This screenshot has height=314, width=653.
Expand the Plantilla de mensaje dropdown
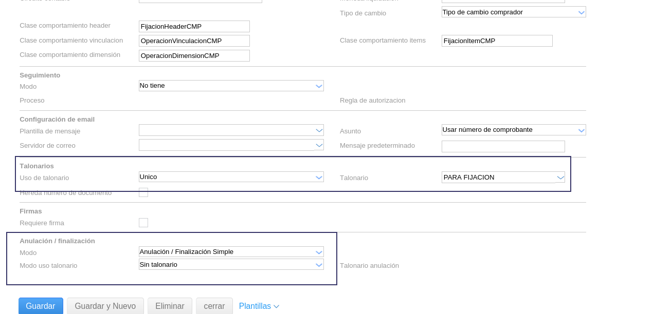[231, 130]
